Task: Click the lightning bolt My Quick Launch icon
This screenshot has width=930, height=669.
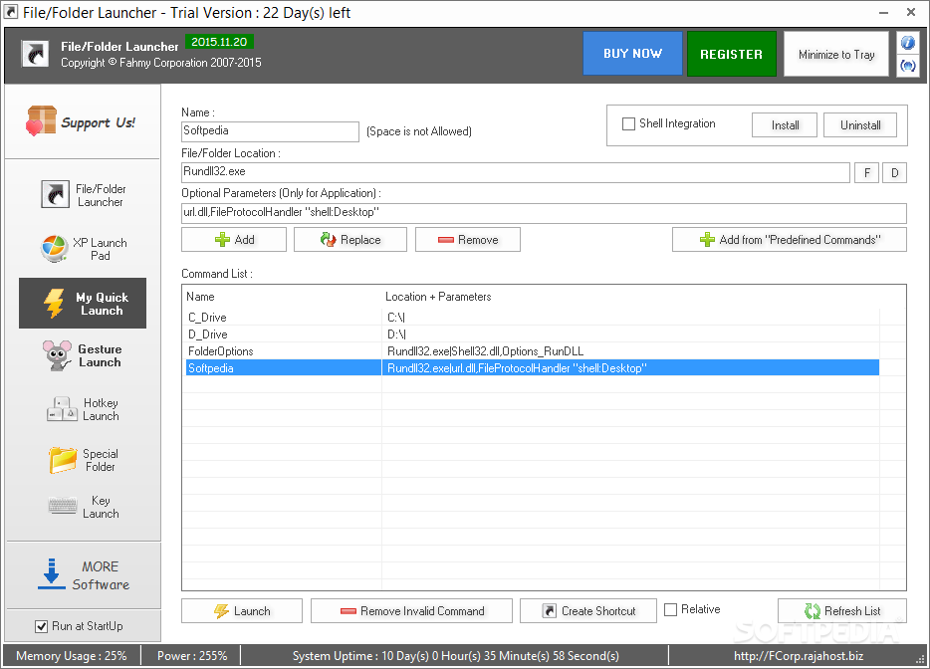Action: click(x=54, y=303)
